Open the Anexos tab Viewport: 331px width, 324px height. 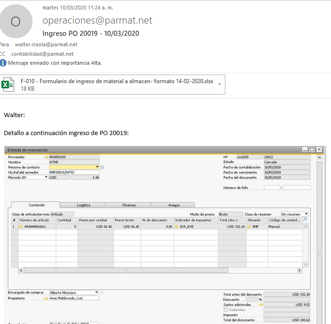tap(174, 205)
